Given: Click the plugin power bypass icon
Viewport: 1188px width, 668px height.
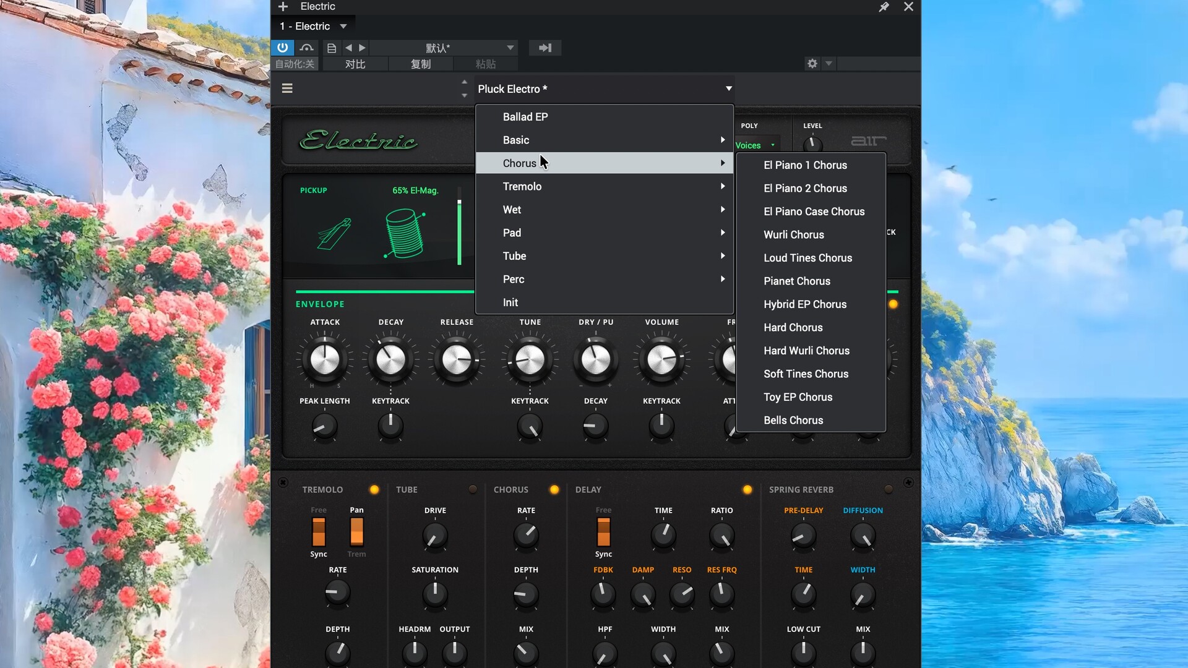Looking at the screenshot, I should (x=282, y=48).
